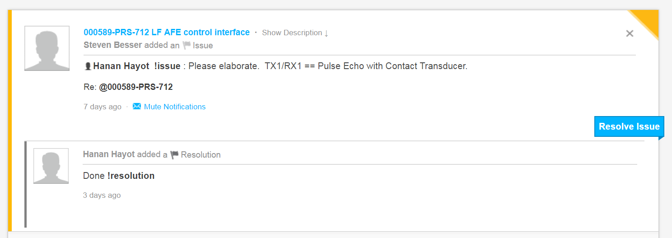Click the !resolution tag after Done
The width and height of the screenshot is (672, 238).
[131, 176]
